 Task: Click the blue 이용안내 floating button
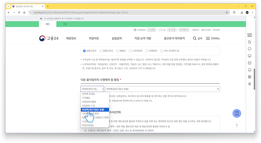(x=237, y=113)
